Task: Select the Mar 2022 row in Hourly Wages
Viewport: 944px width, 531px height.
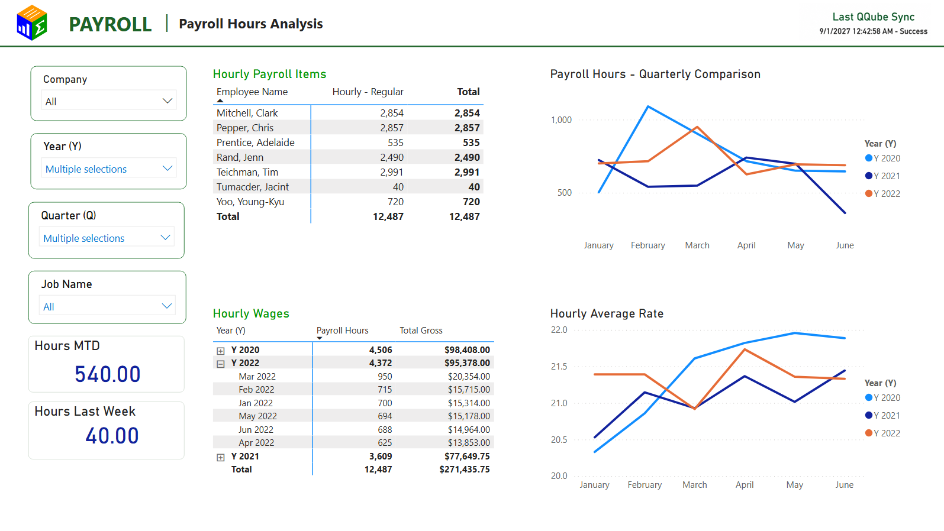Action: click(353, 376)
